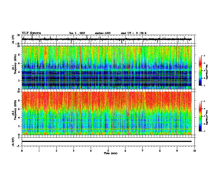Click time axis tick label '5'
The width and height of the screenshot is (219, 169).
[108, 151]
